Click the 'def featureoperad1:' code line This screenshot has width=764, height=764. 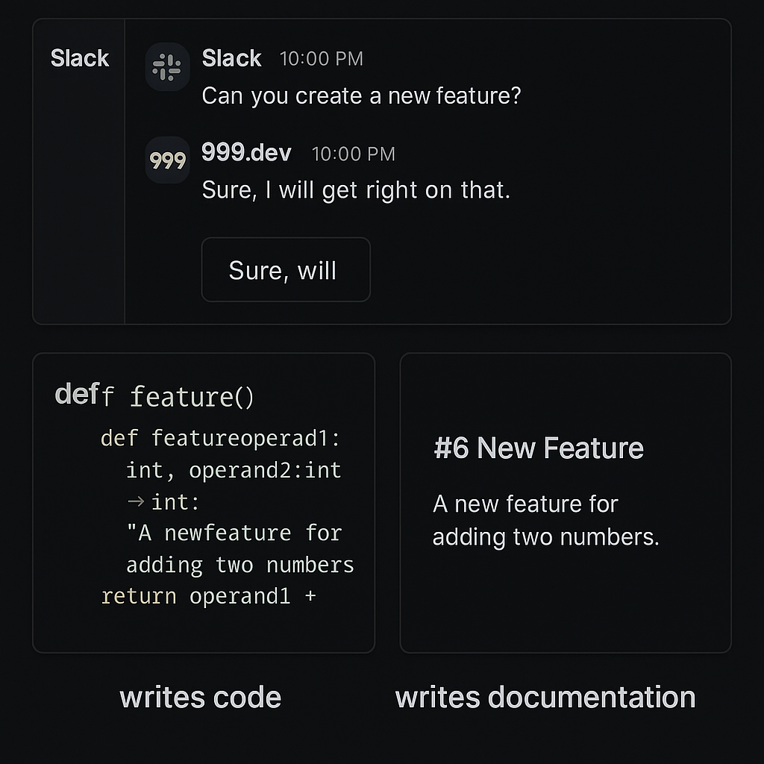pyautogui.click(x=220, y=437)
